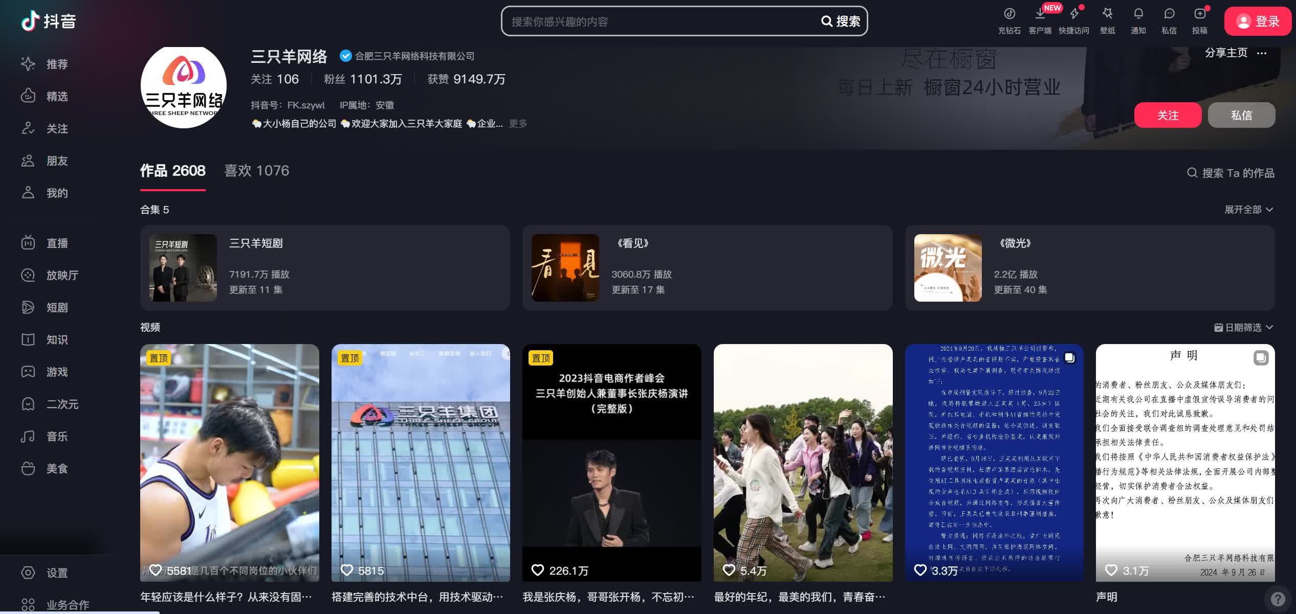Click the 粉丝 1101.3万 followers count
This screenshot has width=1296, height=614.
[363, 79]
